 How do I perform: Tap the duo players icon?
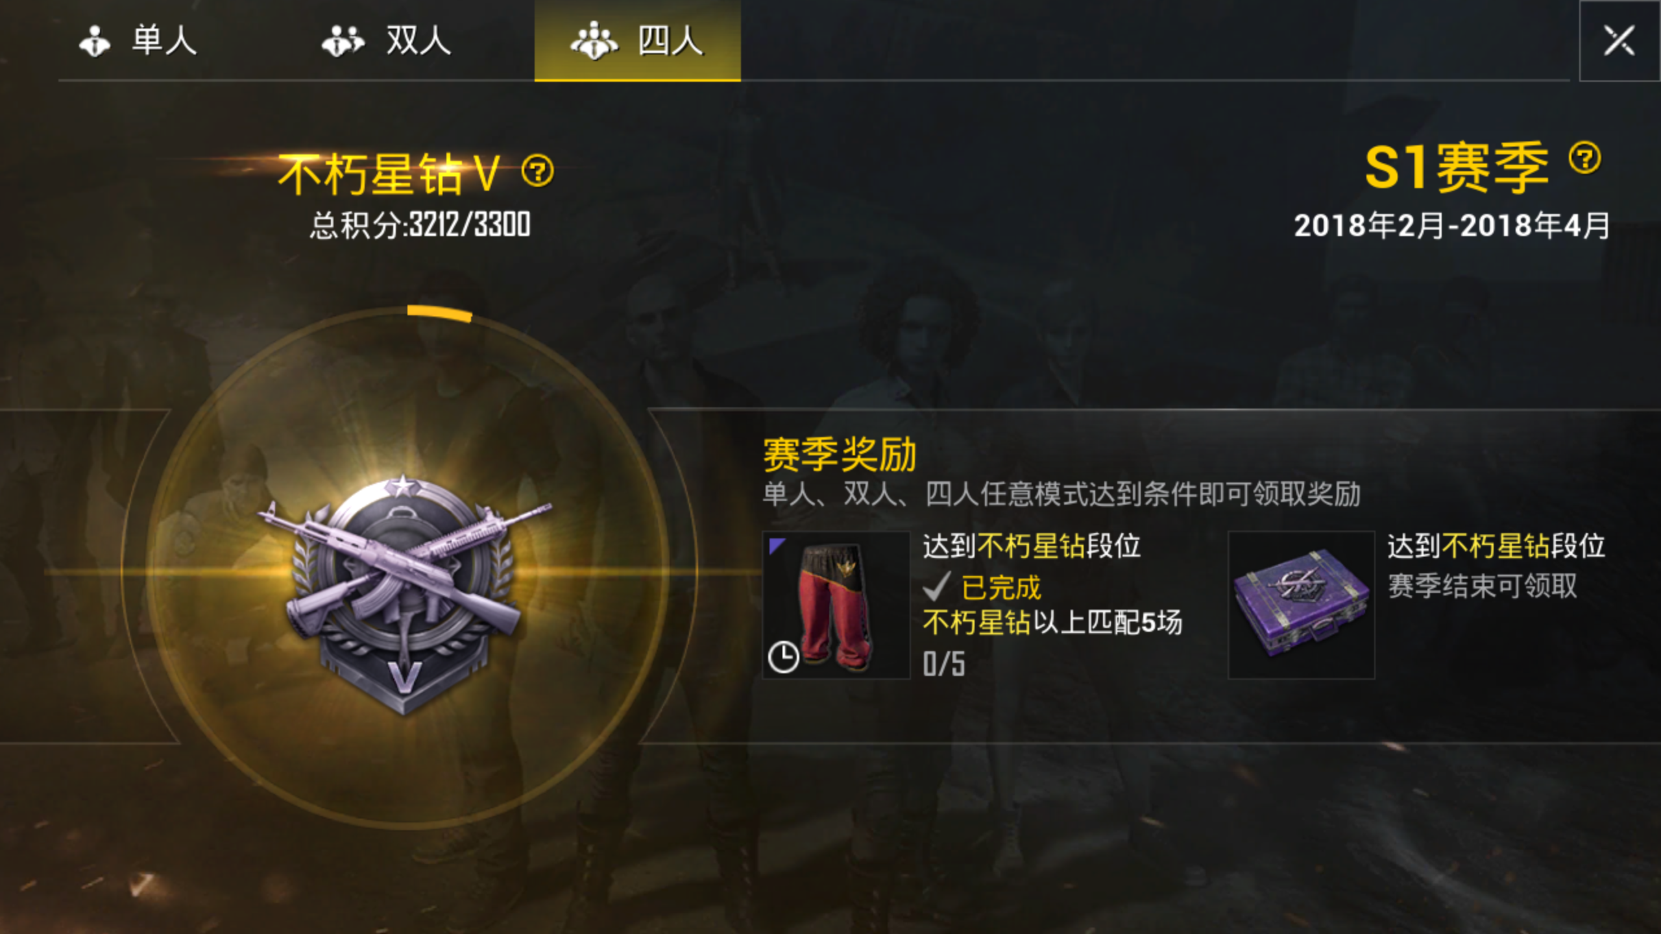click(343, 41)
